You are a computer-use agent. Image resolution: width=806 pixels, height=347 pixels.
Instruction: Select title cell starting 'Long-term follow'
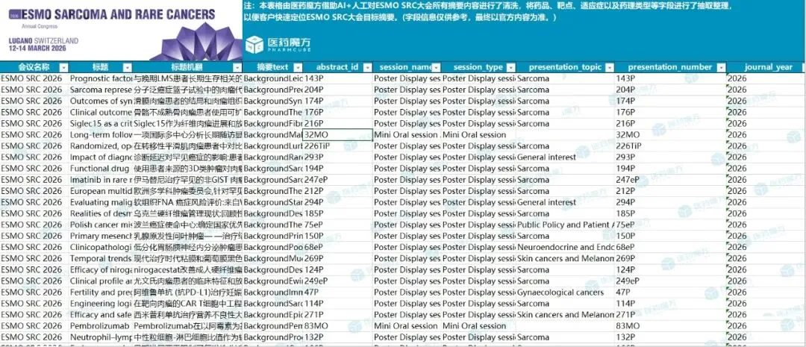coord(100,134)
